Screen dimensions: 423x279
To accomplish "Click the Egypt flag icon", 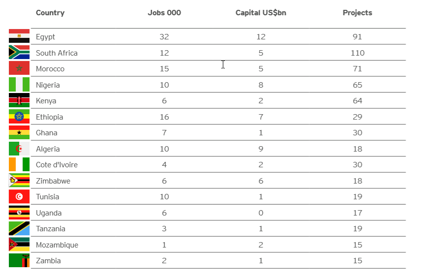I will (19, 36).
